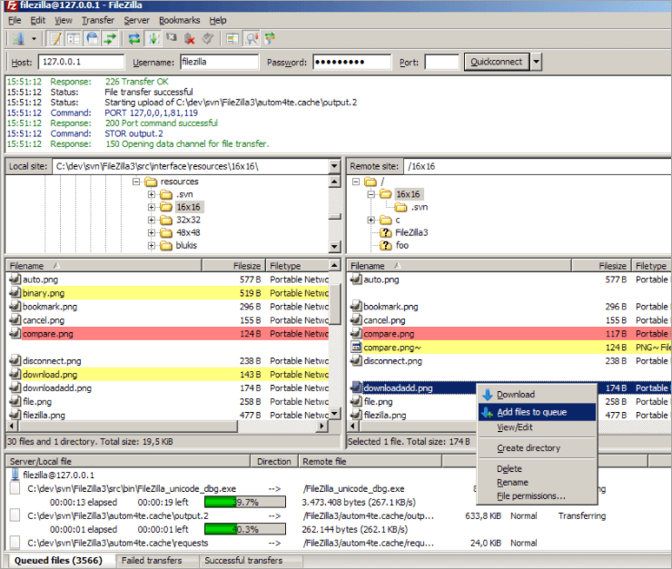Collapse remote root / node
The width and height of the screenshot is (672, 569).
(356, 181)
